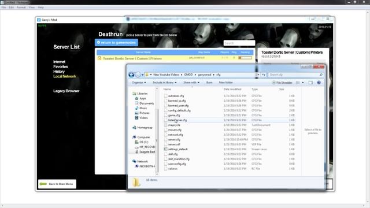Expand breadcrumb arrow after garrysmod
Screen dimensions: 370x208
214,75
